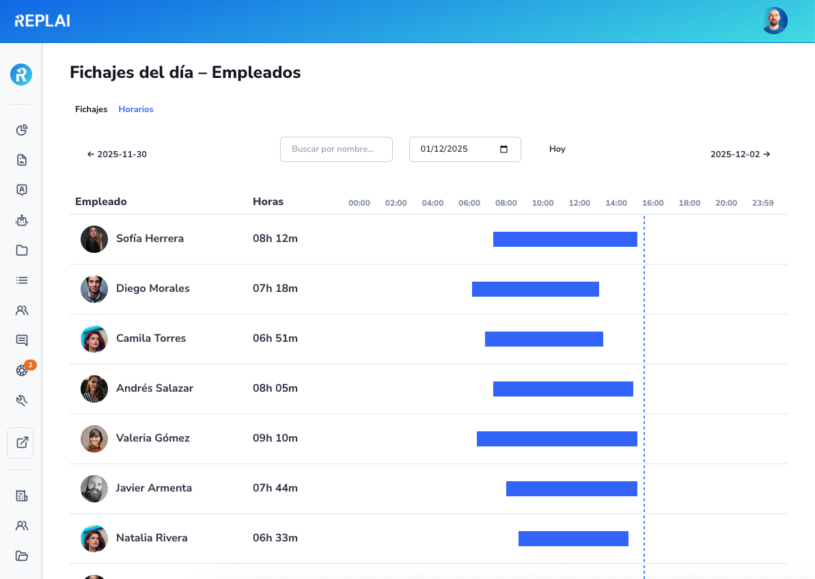
Task: Click the icon with the orange notification badge
Action: (20, 370)
